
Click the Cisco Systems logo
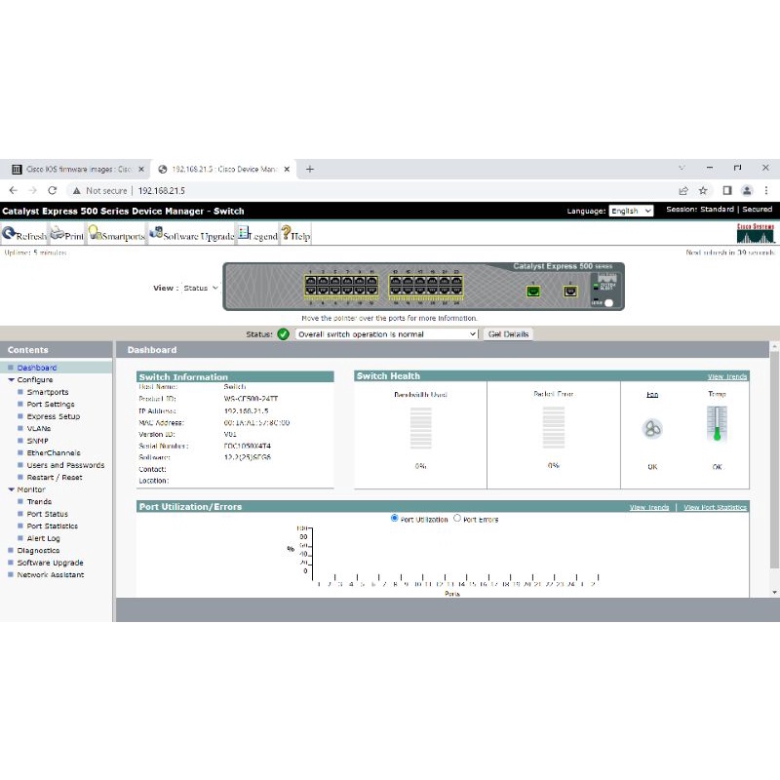(756, 233)
